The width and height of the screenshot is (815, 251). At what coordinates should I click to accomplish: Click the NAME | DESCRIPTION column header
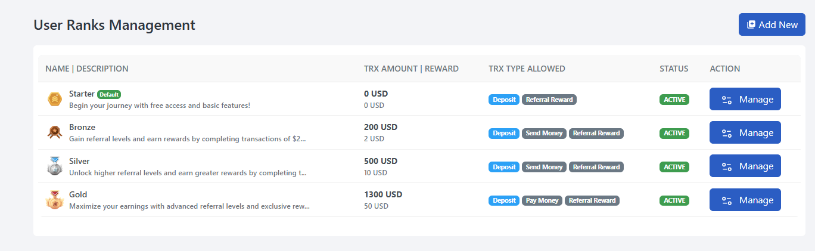coord(86,69)
